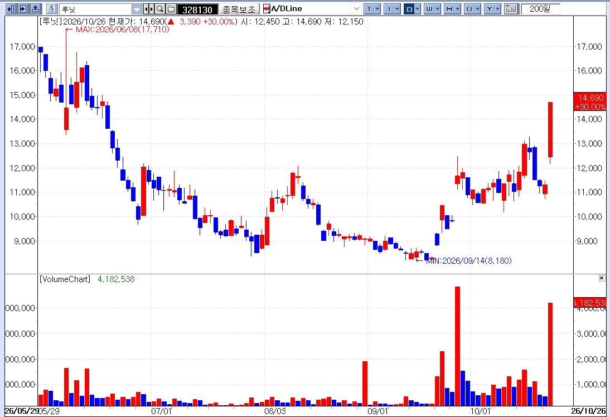
Task: Click the bar chart icon beside 200일
Action: click(x=511, y=8)
